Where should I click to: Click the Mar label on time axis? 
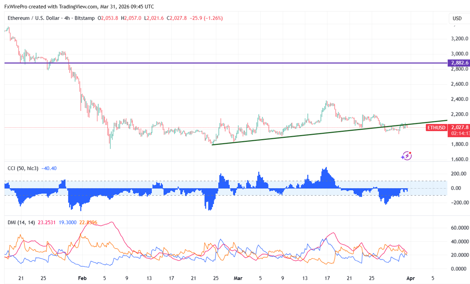coord(238,278)
